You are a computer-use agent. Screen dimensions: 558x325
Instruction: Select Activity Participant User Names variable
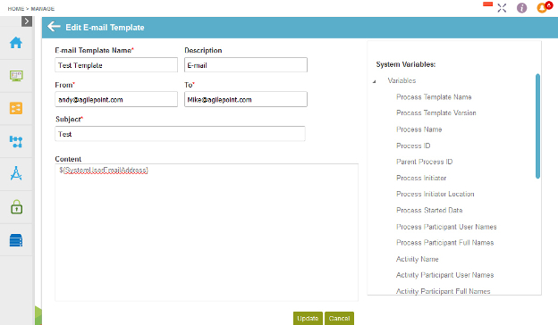coord(444,275)
